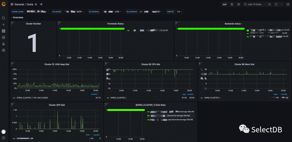Viewport: 292px width, 142px height.
Task: Click the Doris dashboard title breadcrumb
Action: [30, 4]
